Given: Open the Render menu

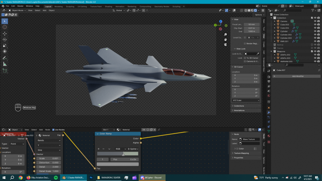Looking at the screenshot, I should coord(20,6).
